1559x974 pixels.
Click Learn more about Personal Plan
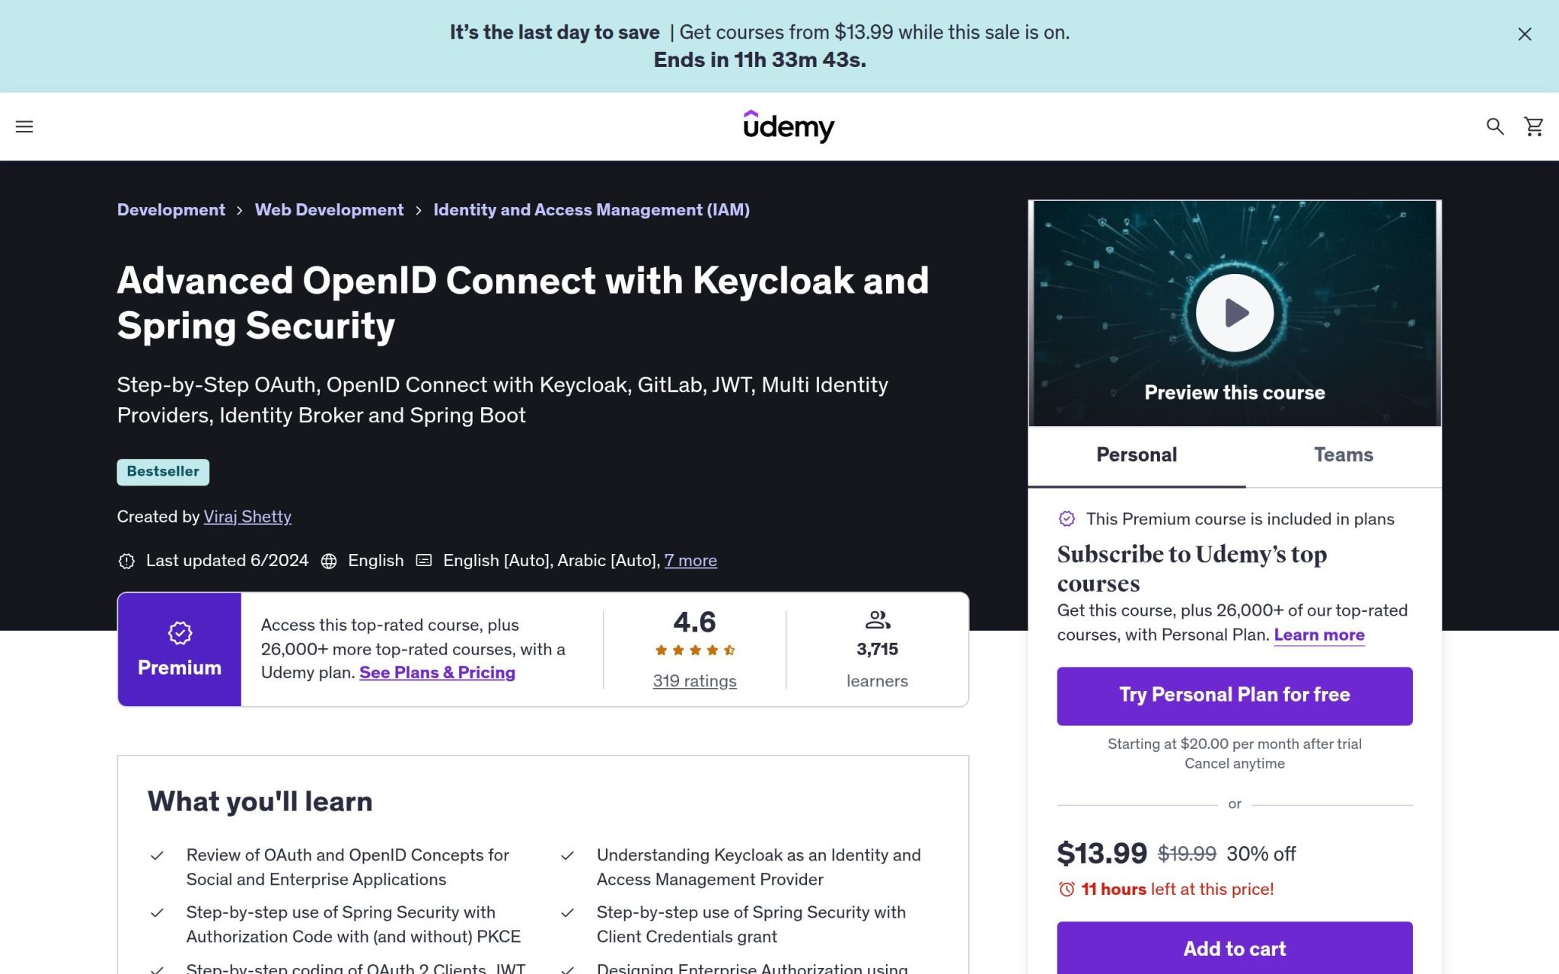pyautogui.click(x=1319, y=635)
